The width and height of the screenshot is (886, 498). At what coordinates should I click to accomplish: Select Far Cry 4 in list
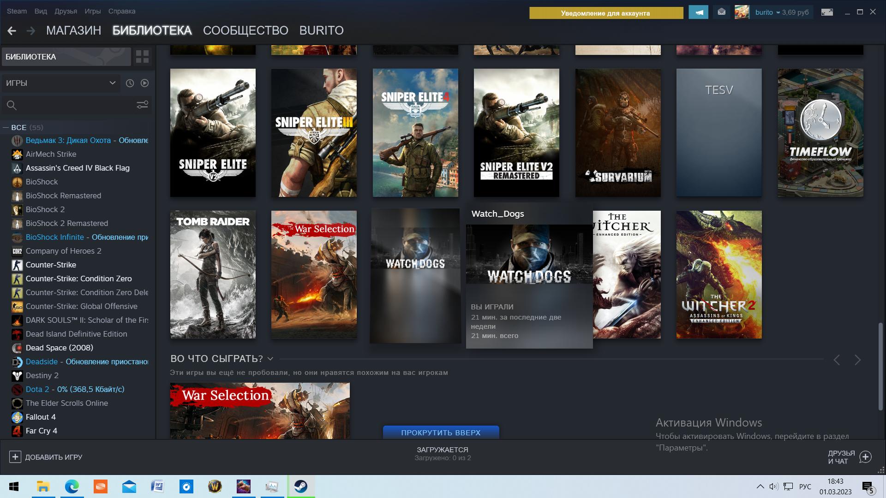42,431
